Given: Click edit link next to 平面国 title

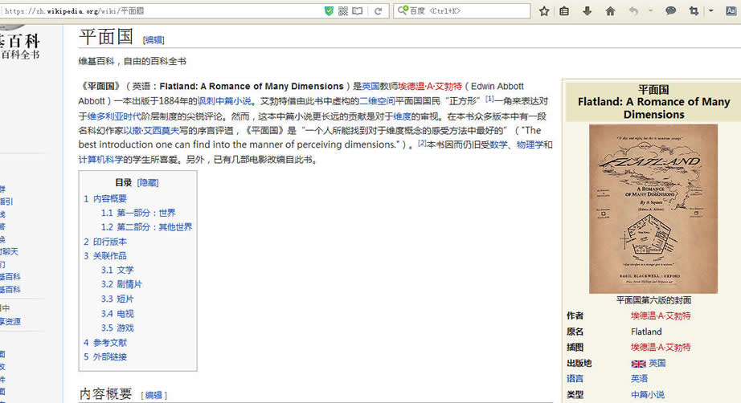Looking at the screenshot, I should [154, 40].
